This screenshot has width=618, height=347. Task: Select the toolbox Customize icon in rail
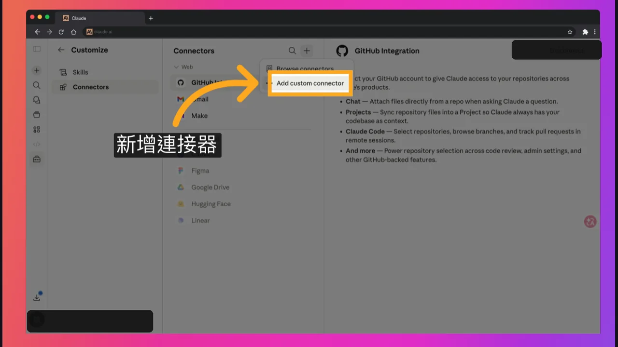[37, 159]
